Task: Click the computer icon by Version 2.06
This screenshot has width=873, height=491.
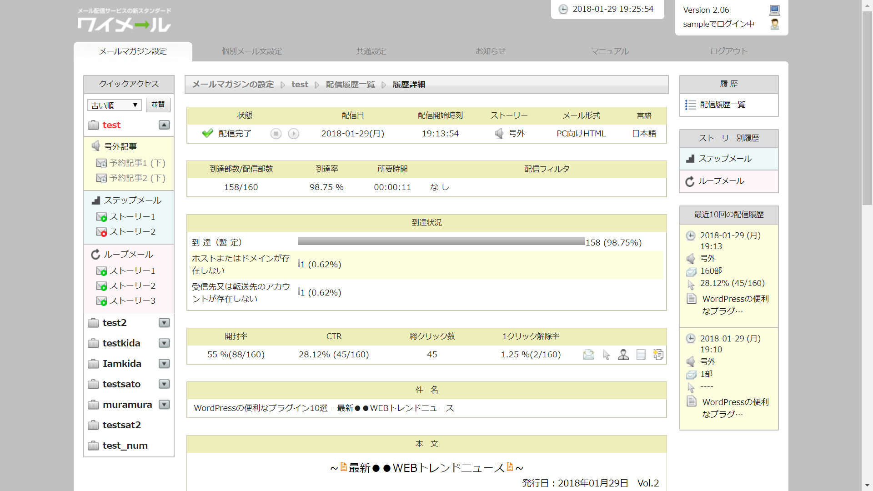Action: [x=775, y=10]
